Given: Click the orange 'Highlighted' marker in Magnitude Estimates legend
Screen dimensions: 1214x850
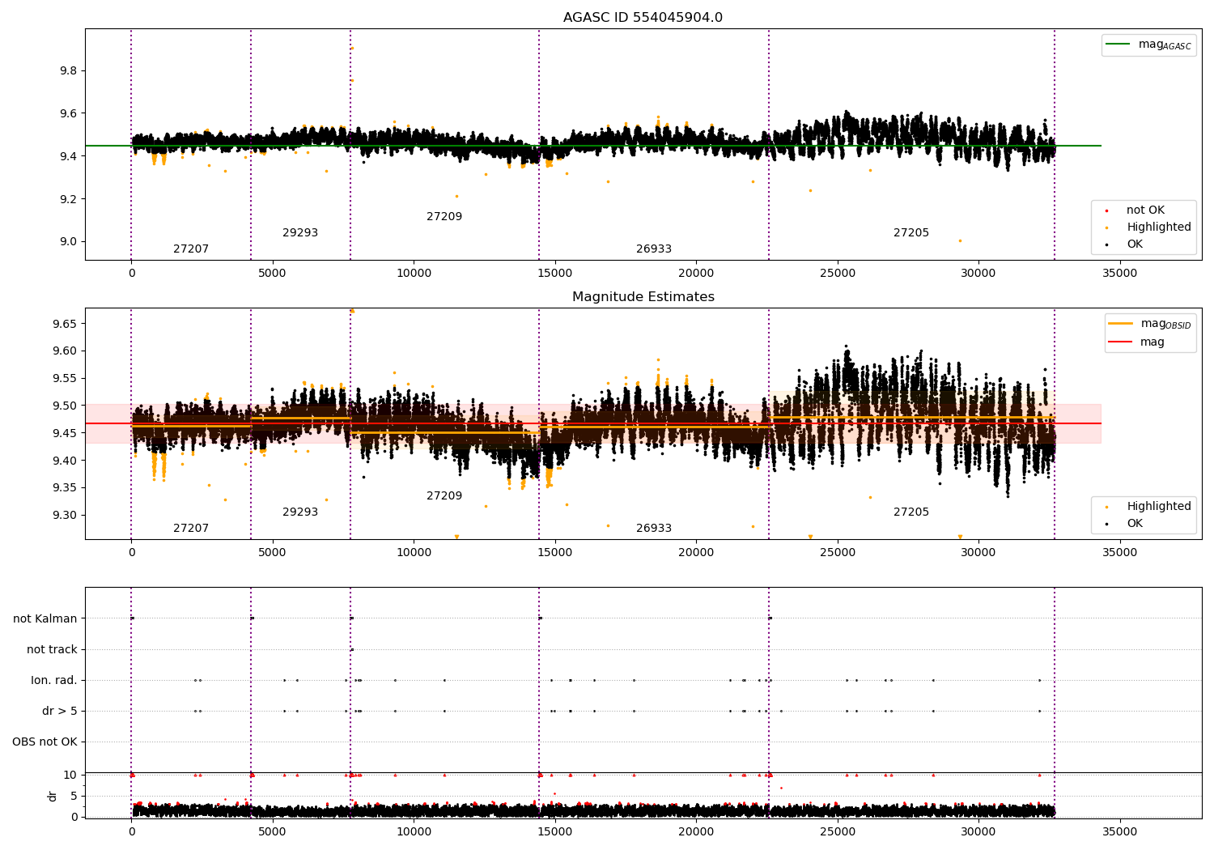Looking at the screenshot, I should coord(1106,508).
